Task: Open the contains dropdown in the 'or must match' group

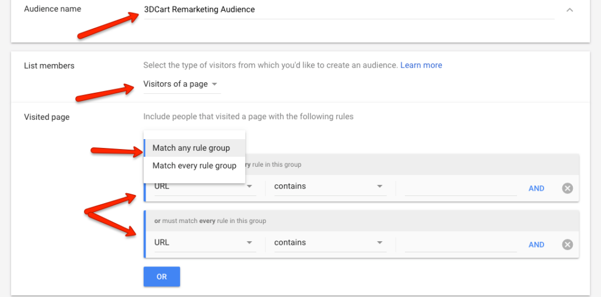Action: click(x=330, y=243)
